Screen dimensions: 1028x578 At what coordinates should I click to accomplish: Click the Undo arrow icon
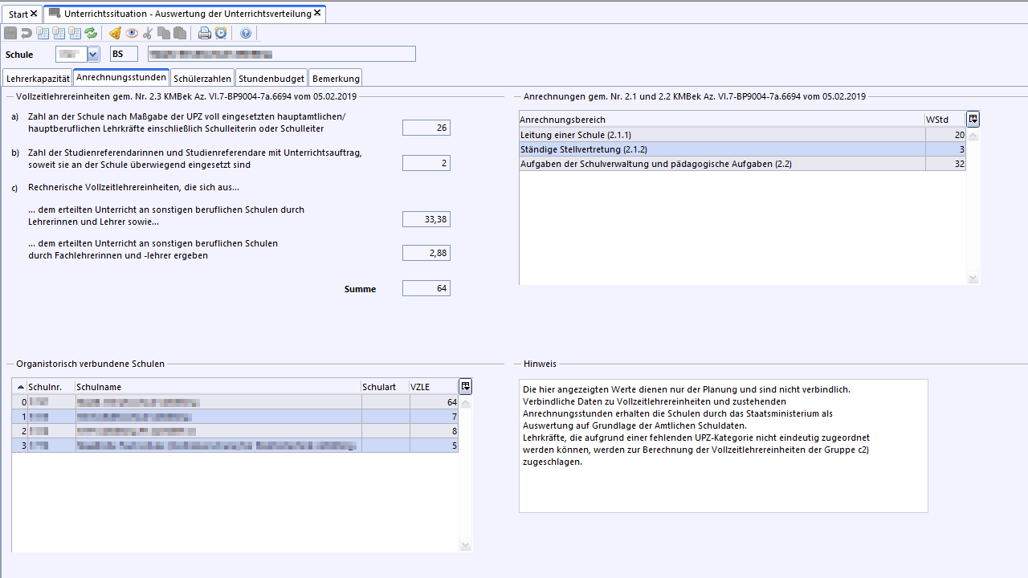(x=27, y=33)
